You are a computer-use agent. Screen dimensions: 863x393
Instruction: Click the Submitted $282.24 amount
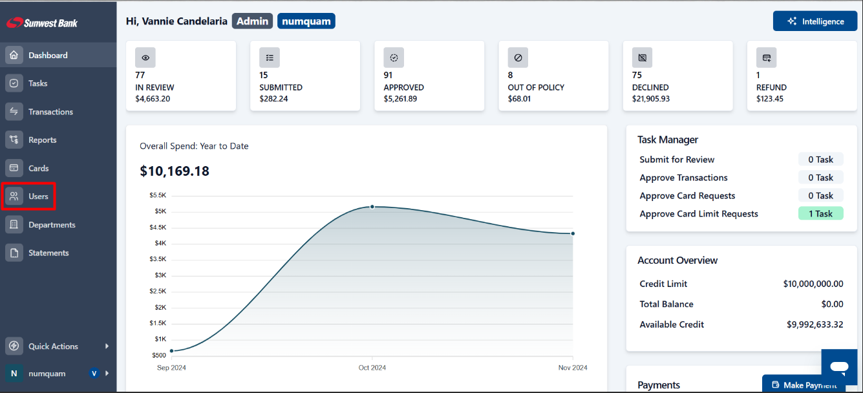pyautogui.click(x=273, y=99)
